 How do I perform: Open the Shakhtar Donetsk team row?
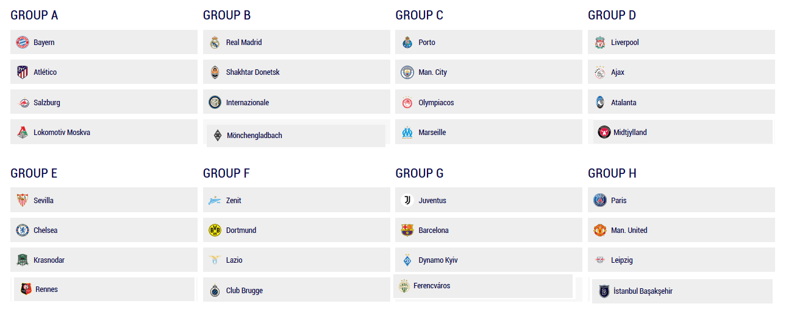pos(296,72)
